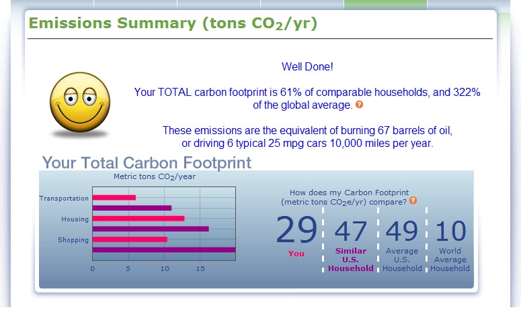The width and height of the screenshot is (521, 322).
Task: Click the '49' average U.S. value
Action: tap(402, 231)
